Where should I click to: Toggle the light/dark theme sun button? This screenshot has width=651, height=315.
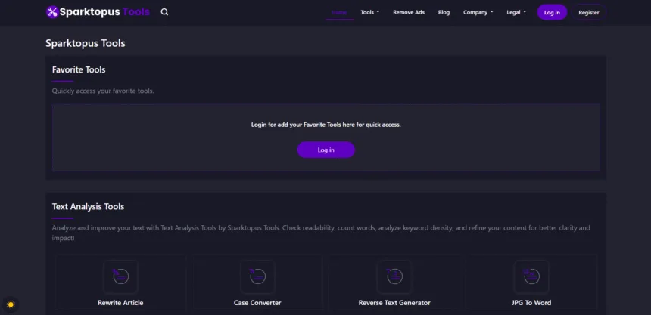(11, 304)
